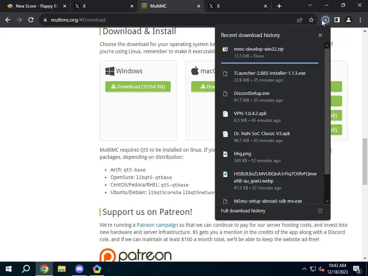The width and height of the screenshot is (368, 276).
Task: Close the Recent download history popup
Action: coord(320,35)
